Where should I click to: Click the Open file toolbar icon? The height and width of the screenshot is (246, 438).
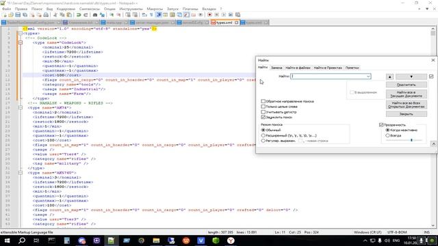(11, 15)
